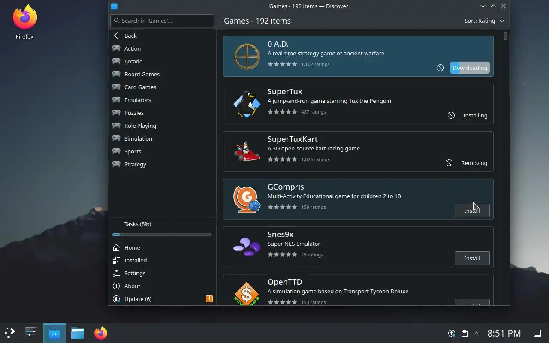Click the Action category gamepad icon
549x343 pixels.
coord(116,48)
